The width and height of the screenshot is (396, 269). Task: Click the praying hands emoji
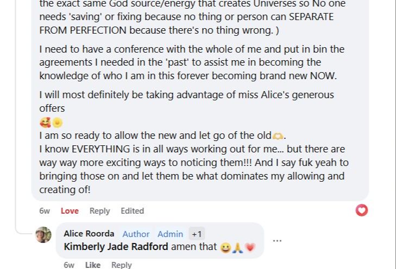click(x=238, y=247)
